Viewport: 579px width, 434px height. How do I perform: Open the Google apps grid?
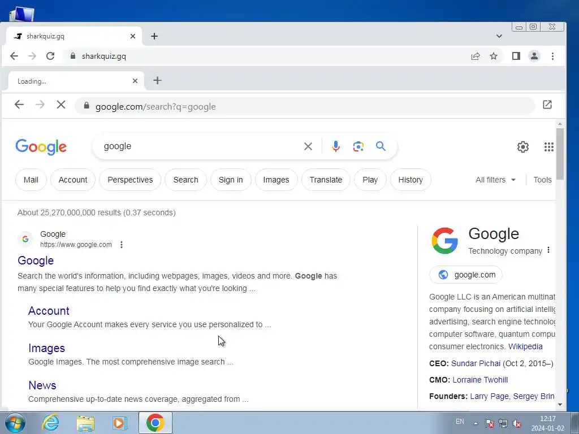(549, 147)
